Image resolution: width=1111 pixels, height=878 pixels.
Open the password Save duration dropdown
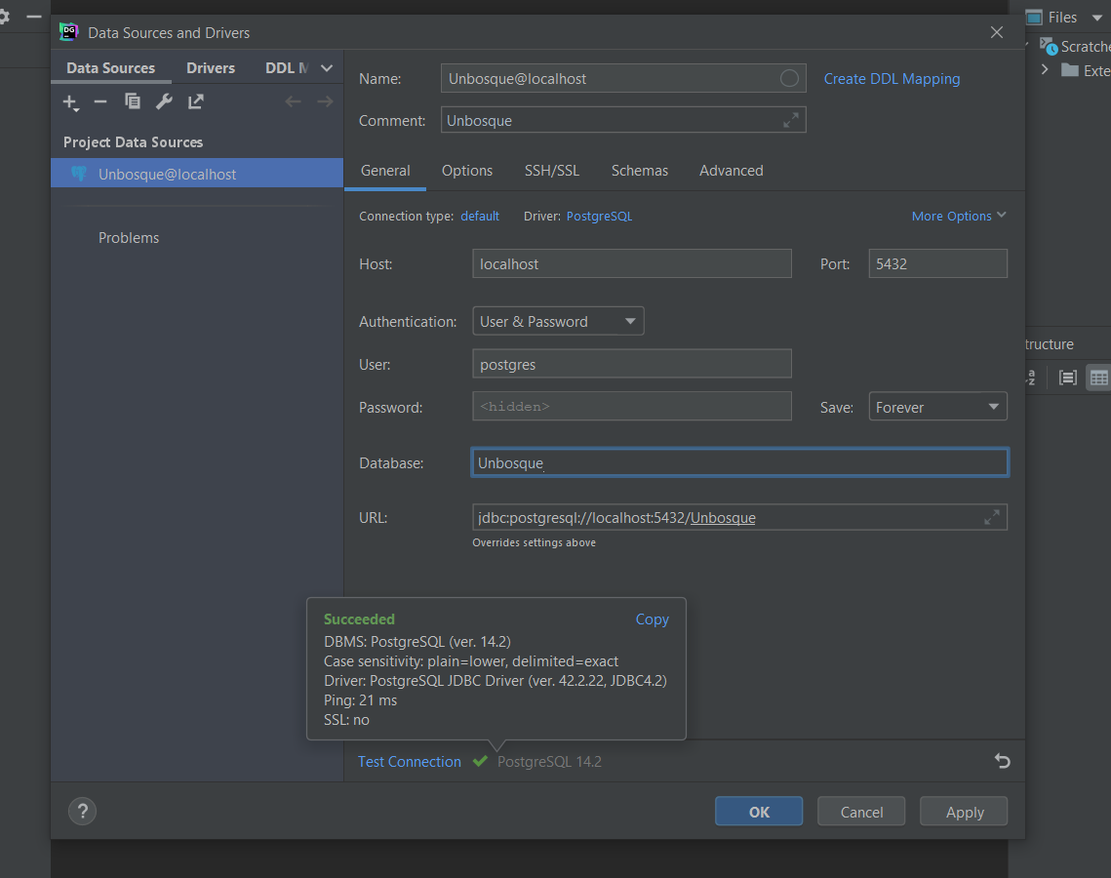pos(937,406)
